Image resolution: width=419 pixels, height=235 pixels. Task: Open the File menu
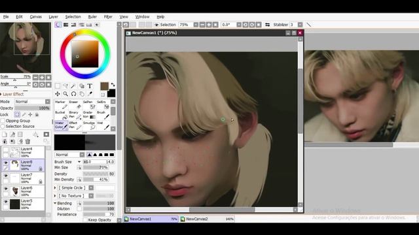tap(6, 17)
